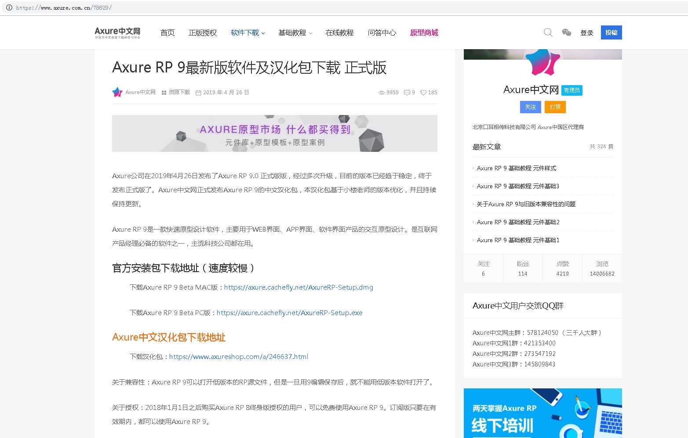Click the calendar icon before 2019 年 4 月 26 日
The image size is (688, 438).
198,93
